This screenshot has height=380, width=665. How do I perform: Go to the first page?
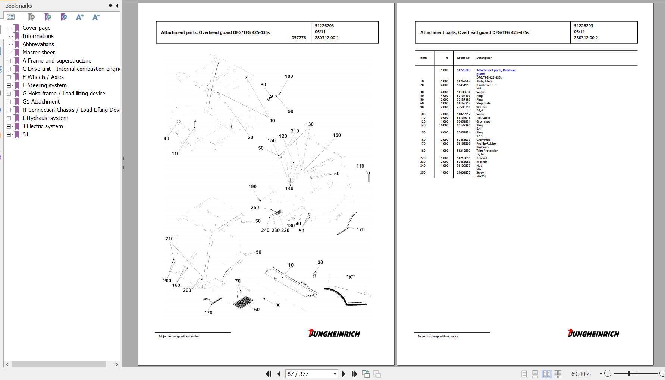pos(268,374)
